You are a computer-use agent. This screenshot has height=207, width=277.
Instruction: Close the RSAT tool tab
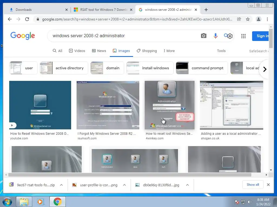[x=131, y=10]
